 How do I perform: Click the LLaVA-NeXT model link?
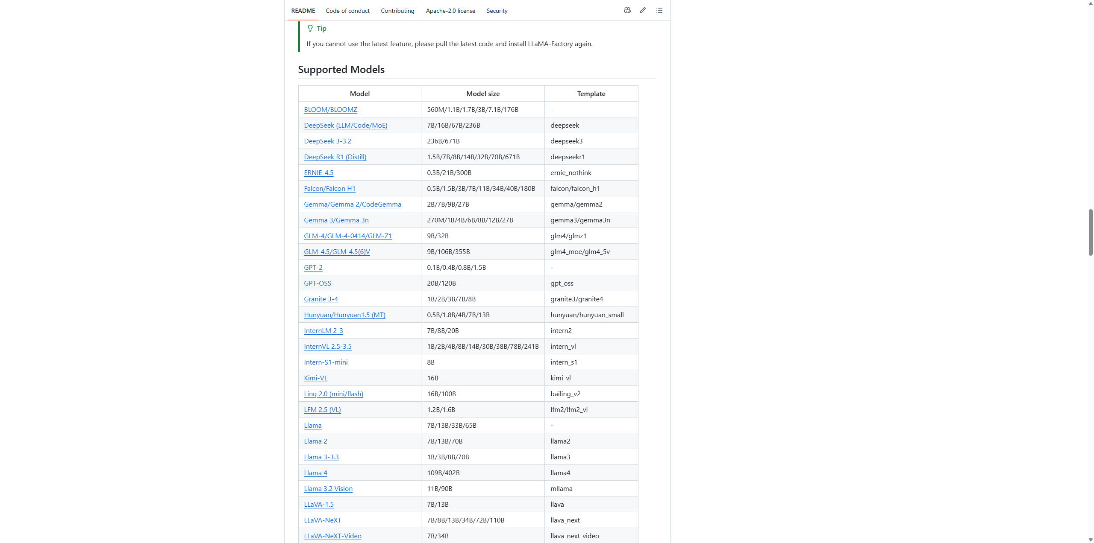point(323,520)
